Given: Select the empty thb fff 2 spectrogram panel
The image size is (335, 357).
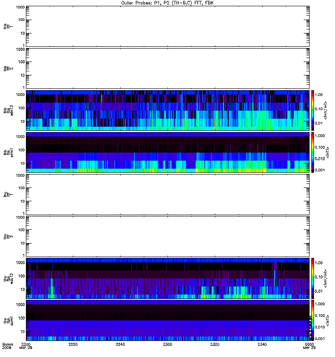Looking at the screenshot, I should pos(168,68).
